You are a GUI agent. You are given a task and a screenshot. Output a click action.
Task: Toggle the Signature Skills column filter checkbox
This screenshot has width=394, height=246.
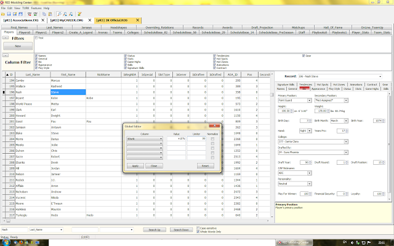(x=126, y=68)
